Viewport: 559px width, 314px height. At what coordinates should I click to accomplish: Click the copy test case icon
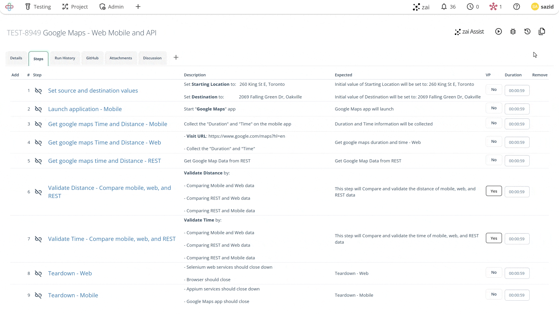tap(542, 32)
